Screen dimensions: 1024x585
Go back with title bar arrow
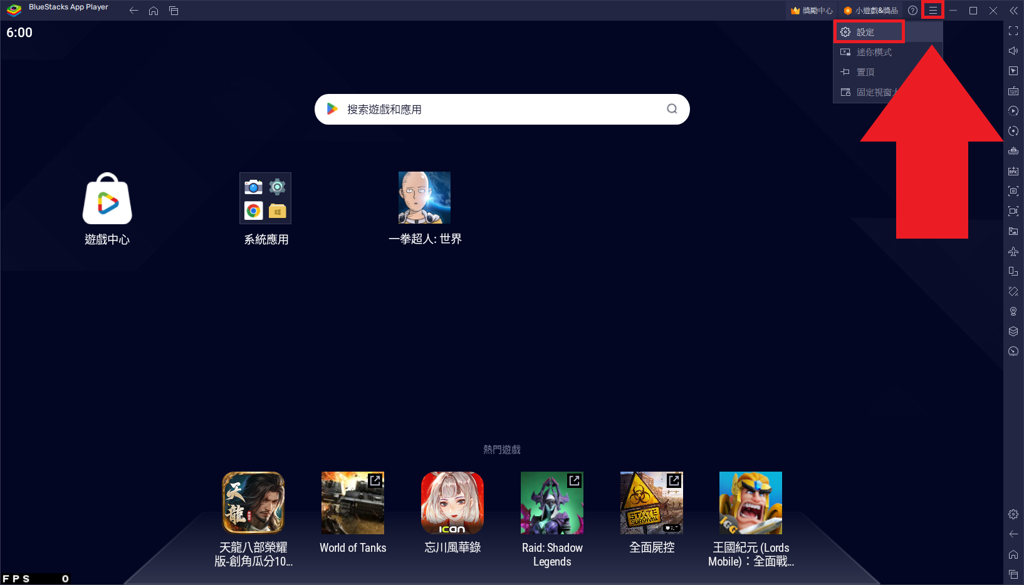coord(133,11)
